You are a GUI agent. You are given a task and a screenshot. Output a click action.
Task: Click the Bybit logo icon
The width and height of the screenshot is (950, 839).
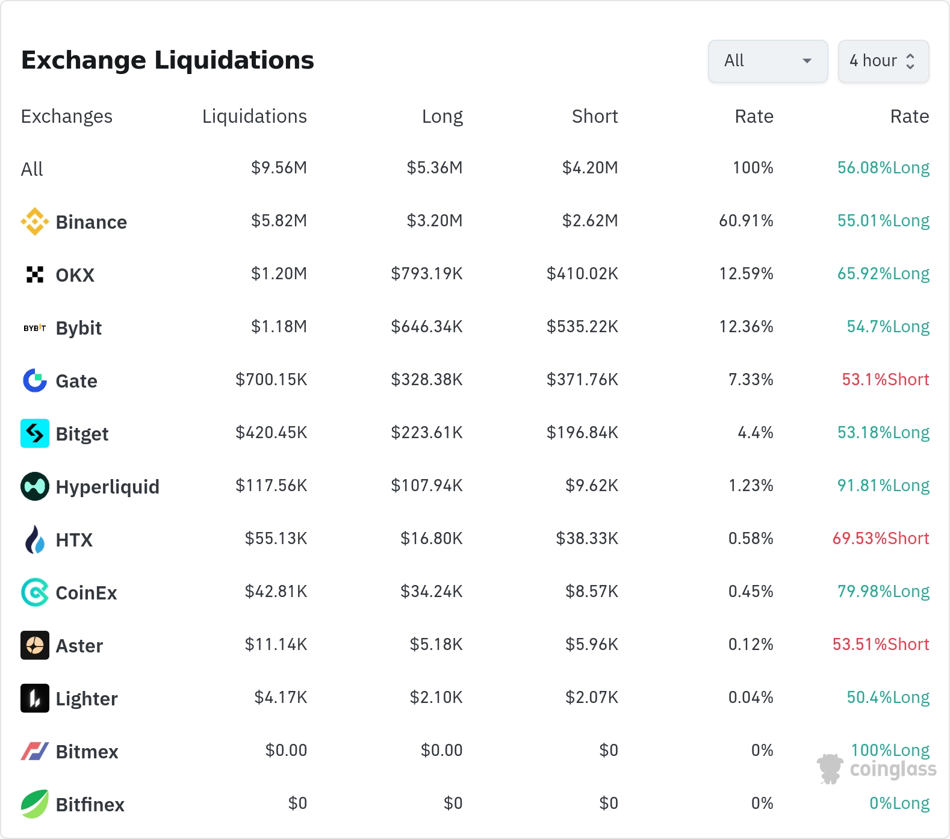pos(35,327)
